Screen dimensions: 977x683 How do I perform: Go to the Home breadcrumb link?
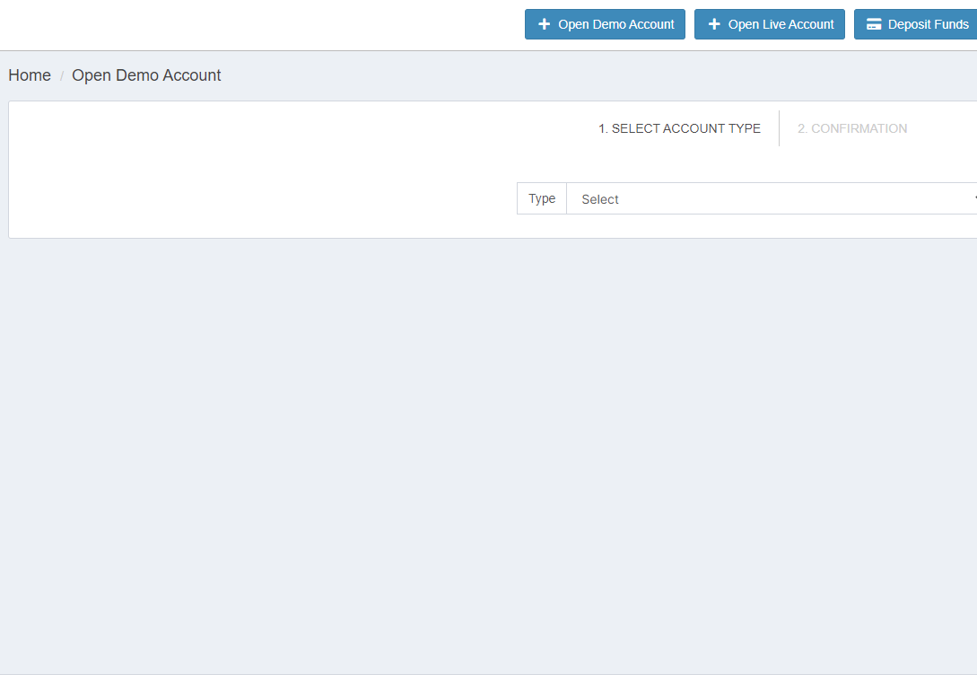point(30,75)
